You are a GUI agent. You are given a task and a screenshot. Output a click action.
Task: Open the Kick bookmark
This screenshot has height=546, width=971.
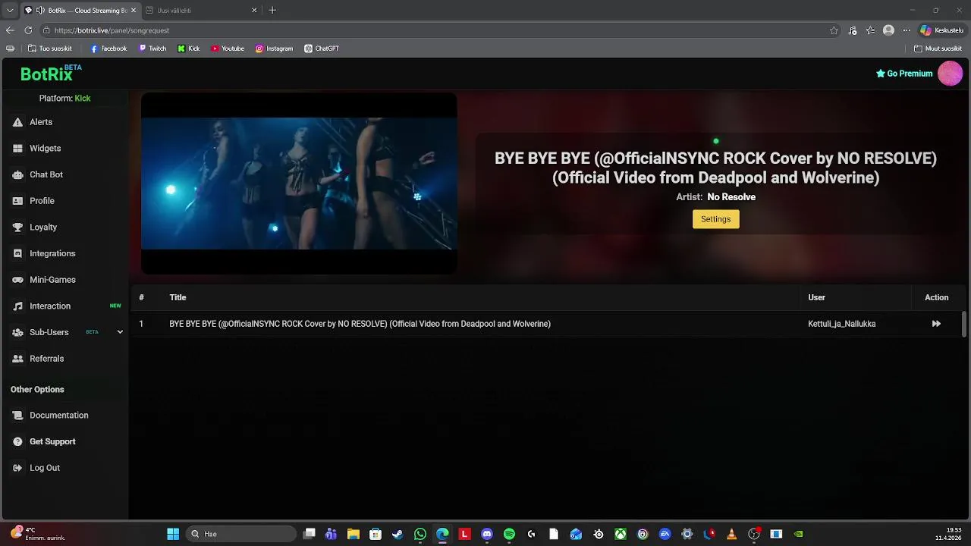(189, 49)
